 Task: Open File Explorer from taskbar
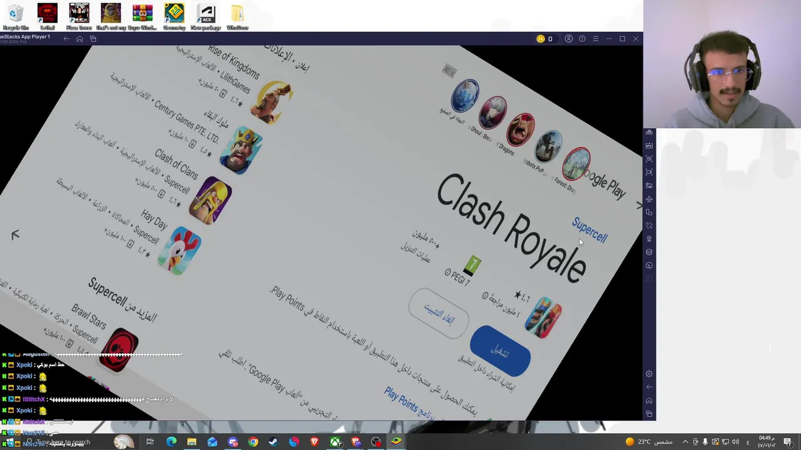191,442
